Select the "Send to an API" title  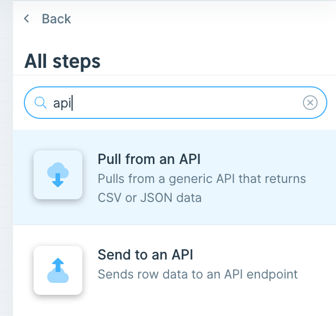(145, 254)
